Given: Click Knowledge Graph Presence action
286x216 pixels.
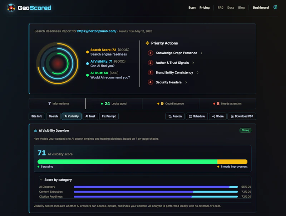Looking at the screenshot, I should pyautogui.click(x=176, y=53).
